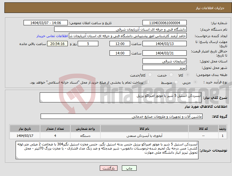232x176 pixels.
Task: Click the تاریخ نیاز column header
Action: point(25,129)
